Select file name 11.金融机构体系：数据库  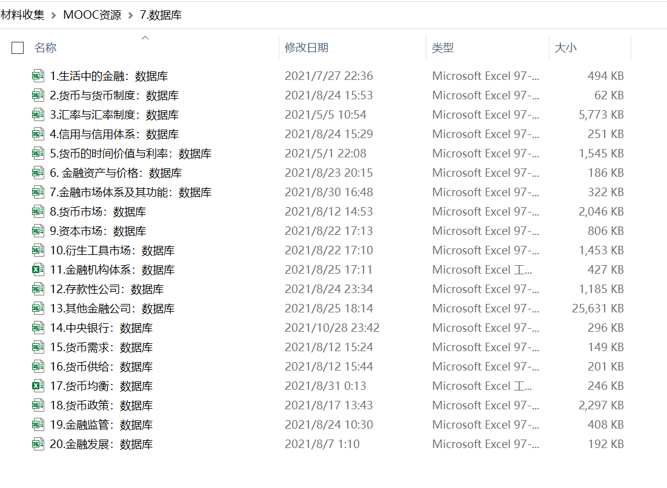112,270
